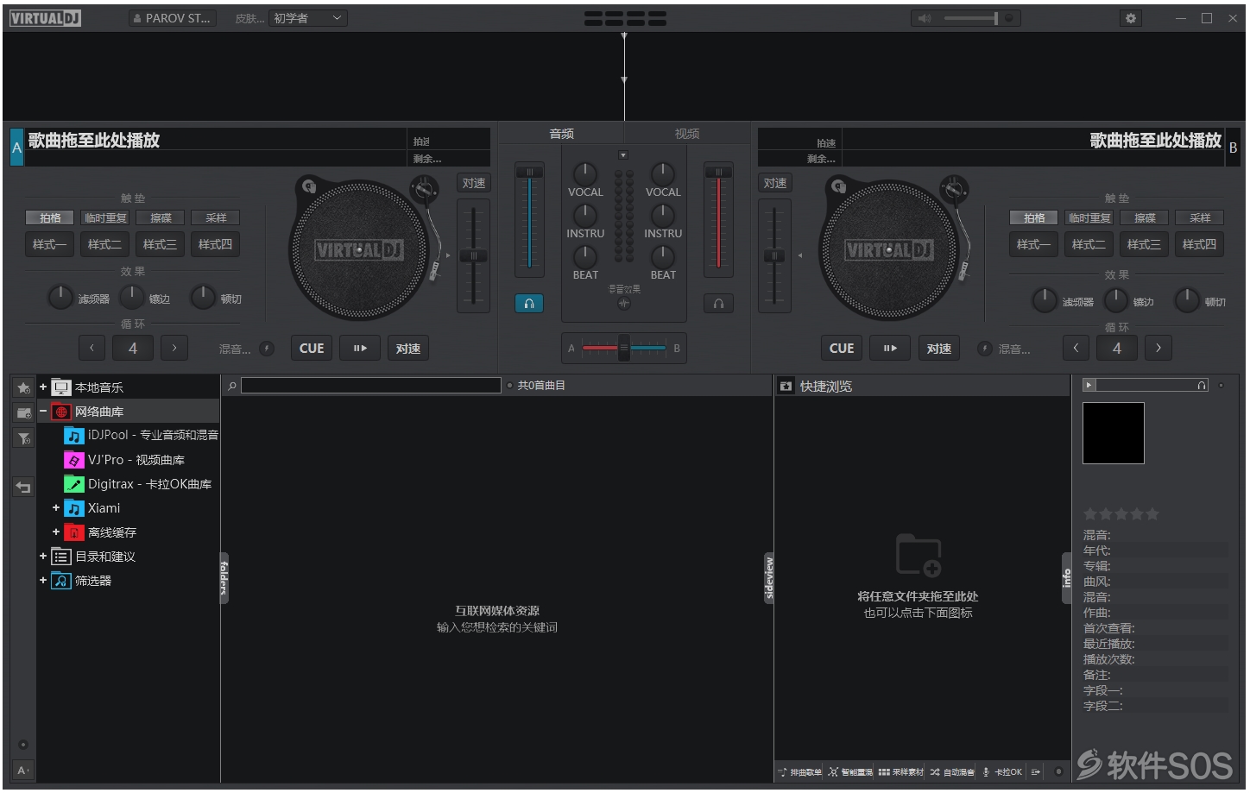Expand the 目录和建议 tree node

43,557
